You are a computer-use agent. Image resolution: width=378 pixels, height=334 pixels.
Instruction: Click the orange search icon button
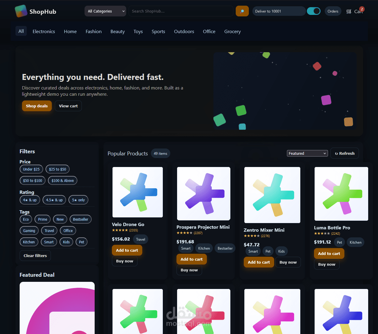[242, 11]
